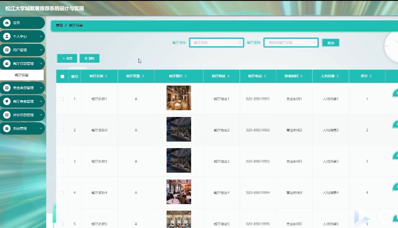The width and height of the screenshot is (398, 228).
Task: Open the 餐厅名称2 restaurant thumbnail
Action: point(179,129)
